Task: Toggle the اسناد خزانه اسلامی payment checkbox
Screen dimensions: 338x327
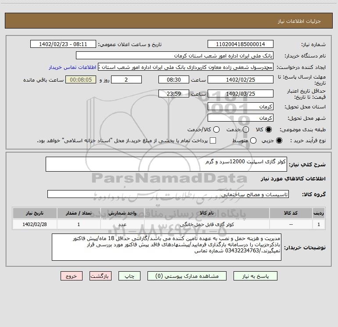Action: click(x=213, y=140)
